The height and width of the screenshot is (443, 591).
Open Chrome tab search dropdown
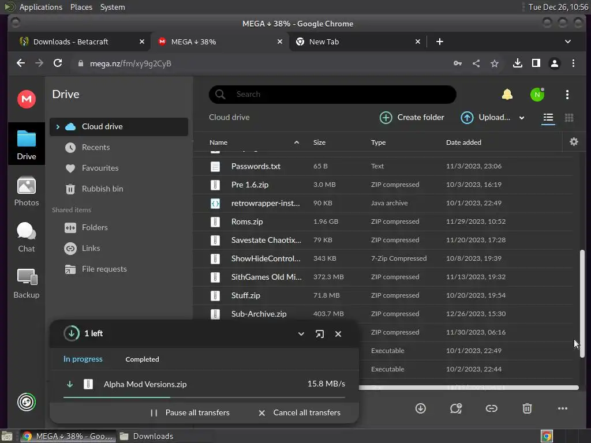pos(568,42)
